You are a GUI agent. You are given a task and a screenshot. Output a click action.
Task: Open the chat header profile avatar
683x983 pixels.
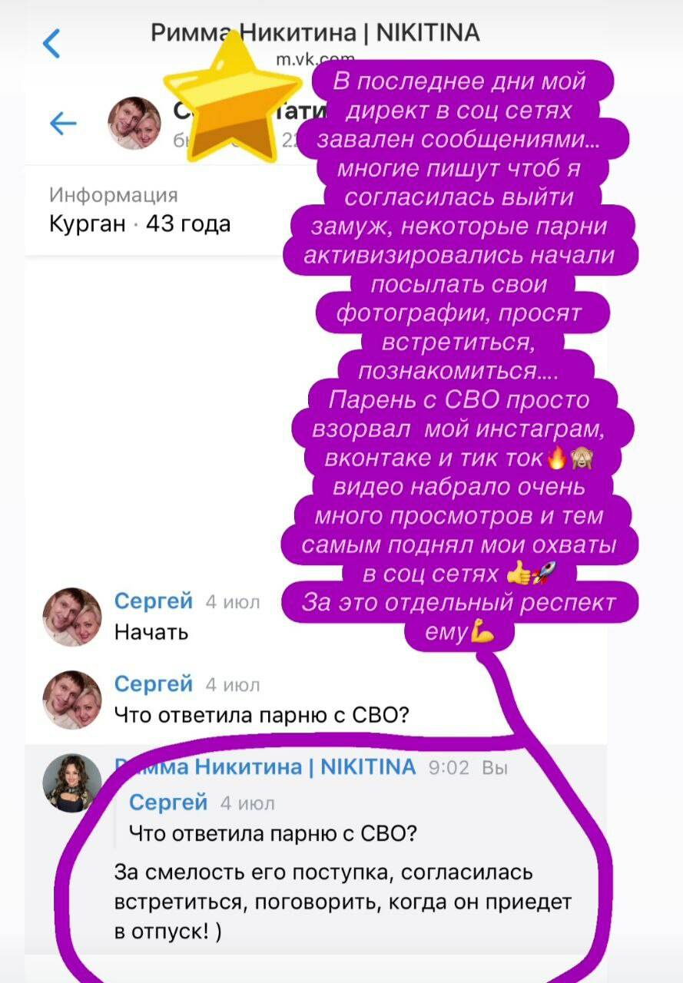pos(134,123)
